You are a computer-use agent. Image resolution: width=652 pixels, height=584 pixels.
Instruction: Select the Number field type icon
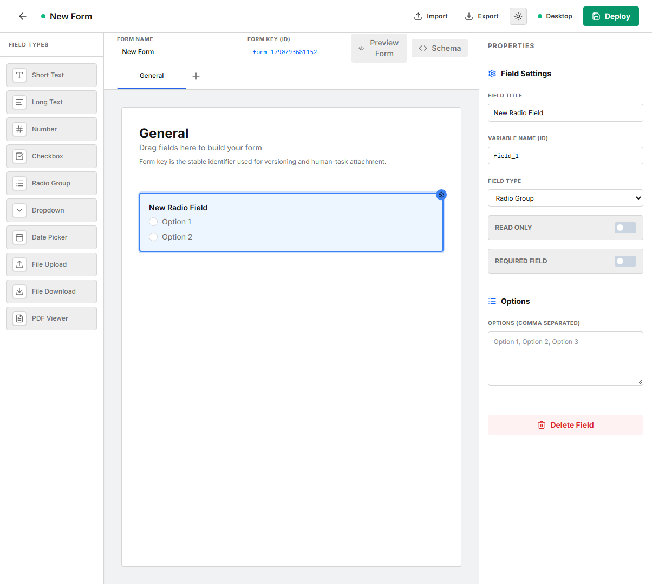click(19, 129)
